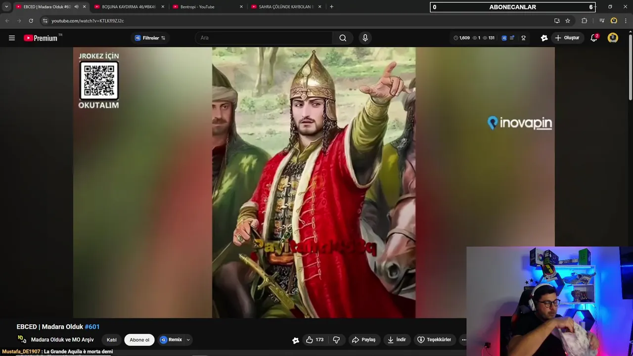Viewport: 633px width, 356px height.
Task: Like the video showing 173 likes
Action: pos(315,340)
